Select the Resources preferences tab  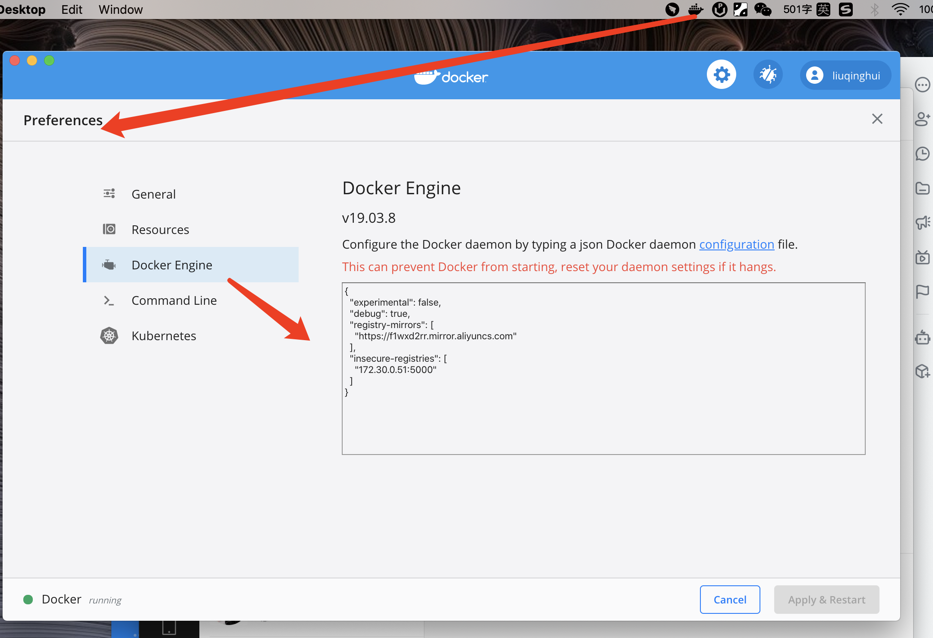(191, 230)
